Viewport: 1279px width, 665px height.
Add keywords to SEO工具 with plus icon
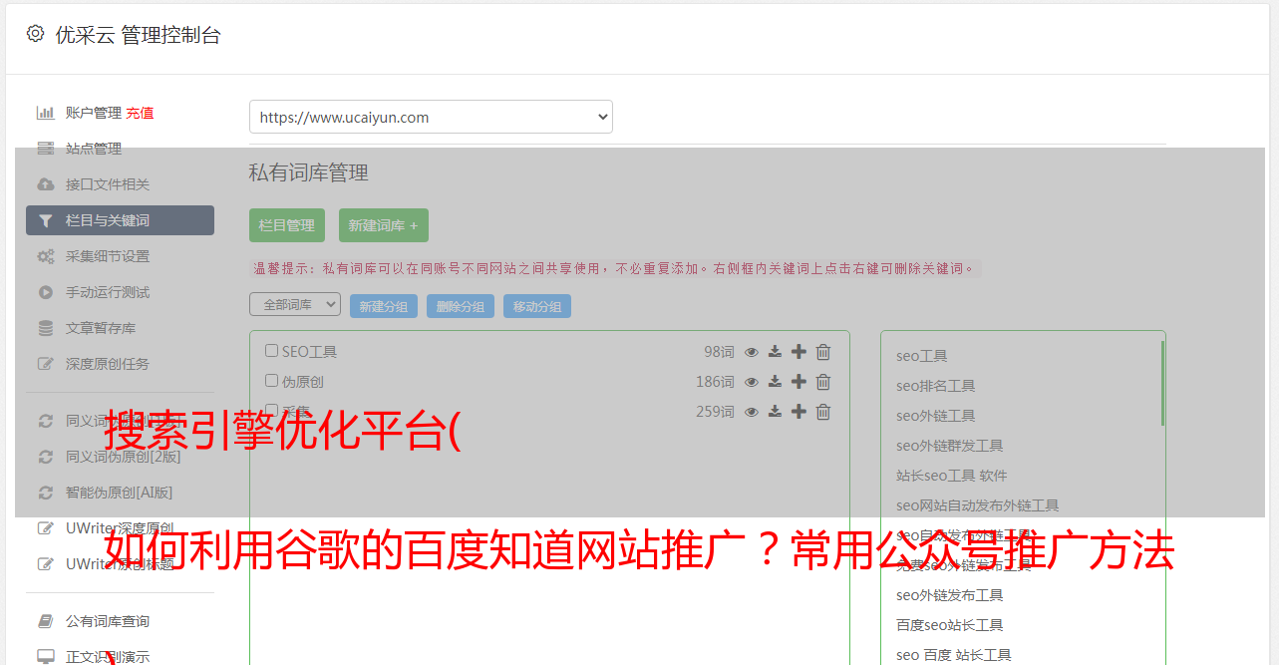(799, 352)
